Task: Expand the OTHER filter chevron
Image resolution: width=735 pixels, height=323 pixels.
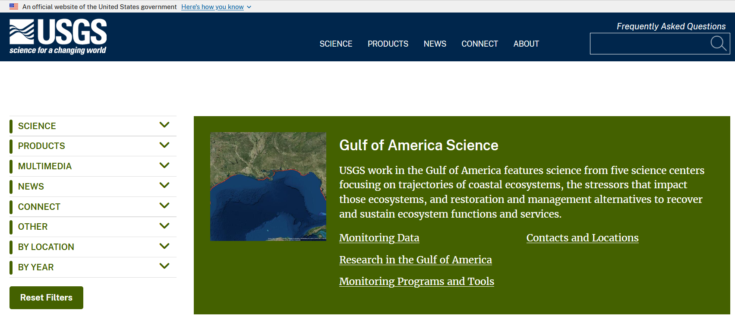Action: click(x=164, y=226)
